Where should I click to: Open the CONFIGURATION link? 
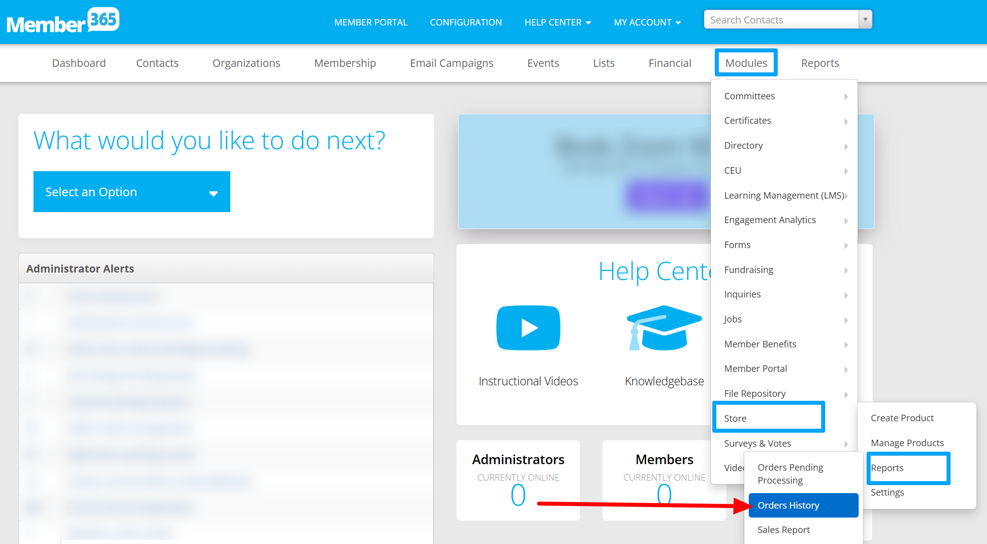[466, 22]
